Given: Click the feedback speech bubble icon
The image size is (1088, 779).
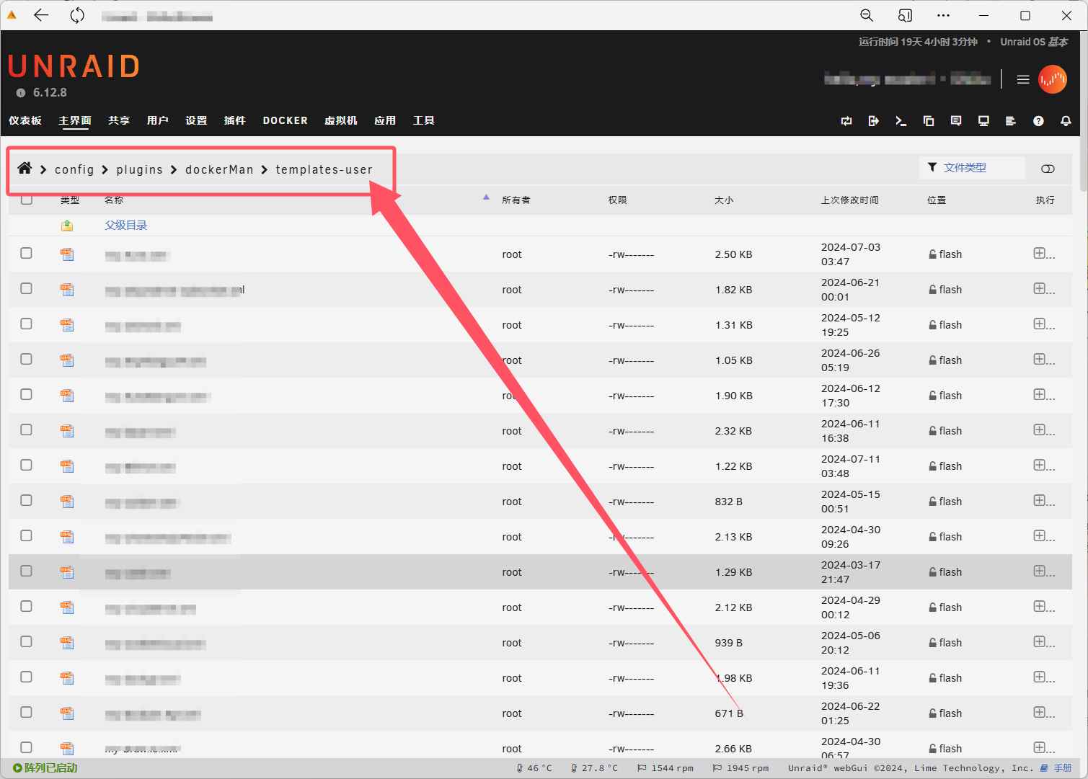Looking at the screenshot, I should [956, 121].
